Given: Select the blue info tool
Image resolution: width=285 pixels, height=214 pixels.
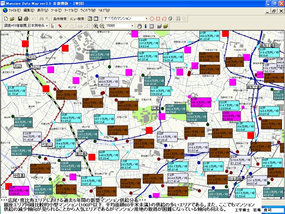Looking at the screenshot, I should point(146,26).
